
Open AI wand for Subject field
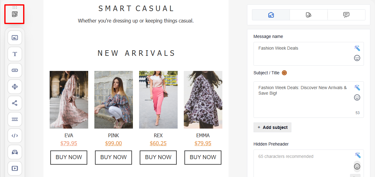[x=357, y=88]
